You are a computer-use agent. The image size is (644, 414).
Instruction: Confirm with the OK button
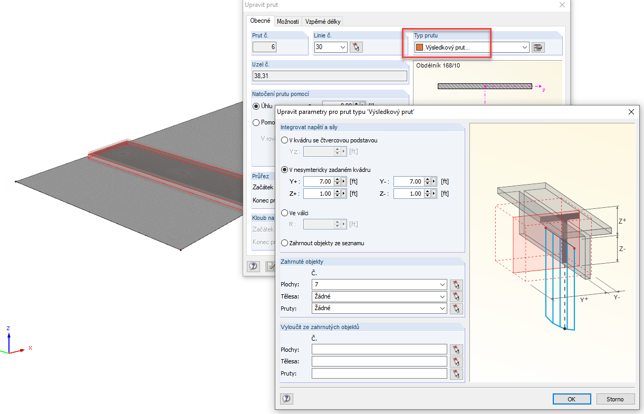click(x=571, y=399)
